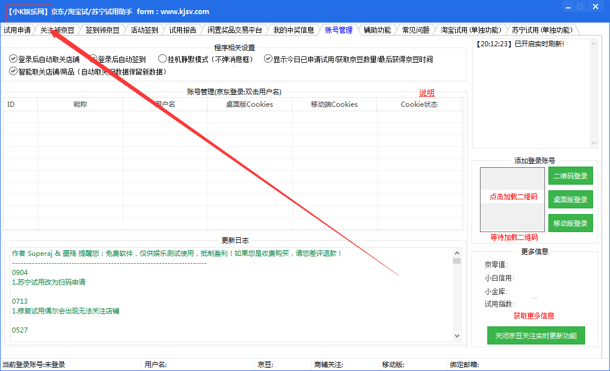This screenshot has height=371, width=610.
Task: Click 关闭京豆关注实时更新功能 button
Action: pos(536,335)
